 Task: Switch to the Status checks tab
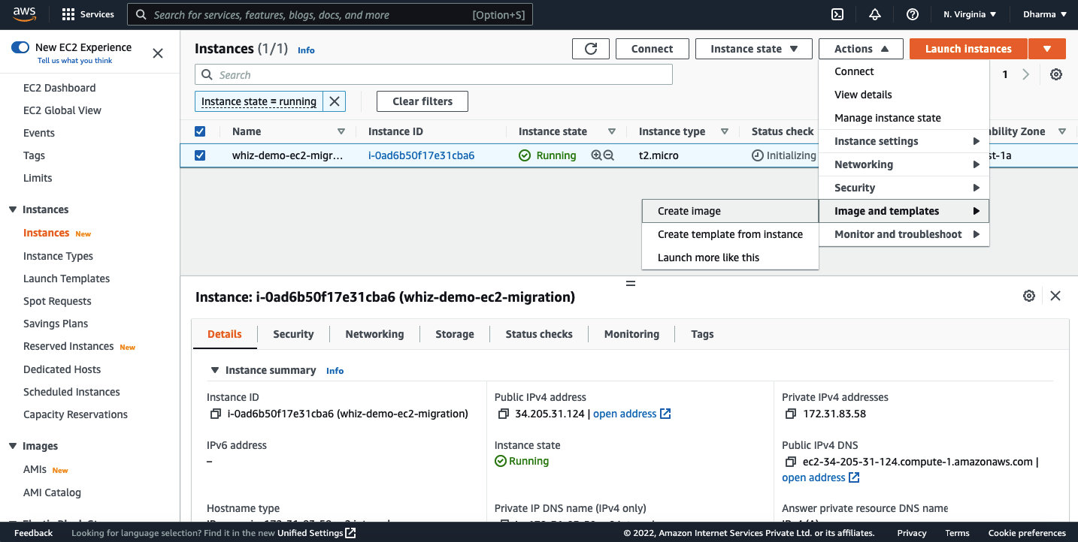[539, 334]
